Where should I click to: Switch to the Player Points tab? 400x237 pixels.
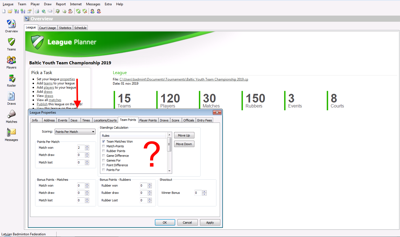tap(148, 120)
